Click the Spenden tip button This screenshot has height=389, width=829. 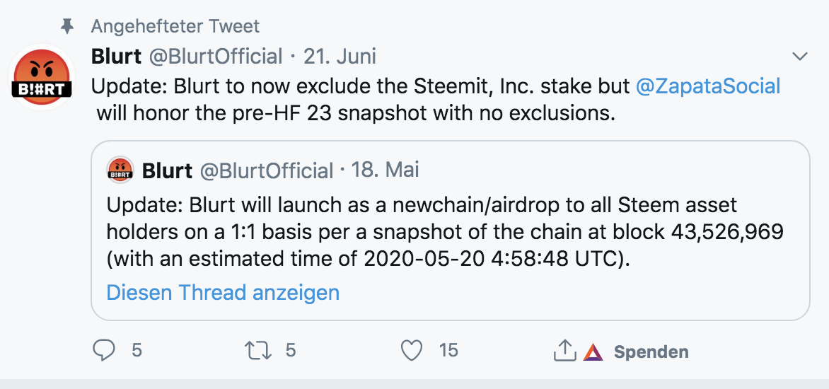(651, 352)
